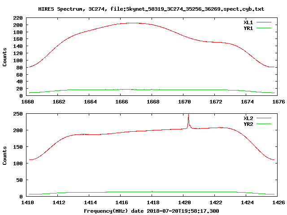287x215 pixels.
Task: Click the XL1 legend label
Action: pyautogui.click(x=248, y=22)
